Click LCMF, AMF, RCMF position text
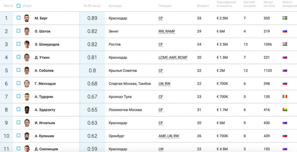 click(x=173, y=57)
